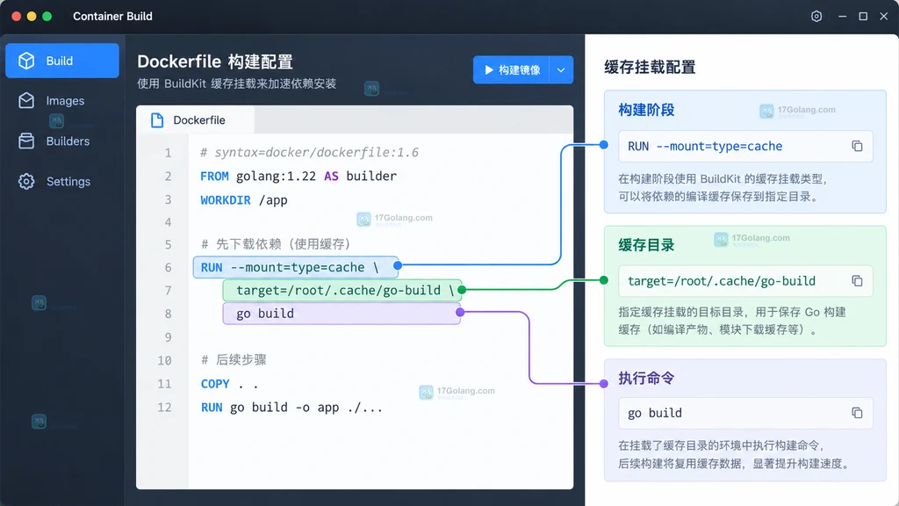The width and height of the screenshot is (899, 506).
Task: Select the Dockerfile tab
Action: click(x=196, y=119)
